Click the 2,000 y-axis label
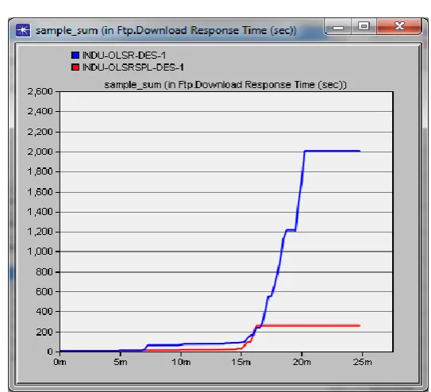This screenshot has height=392, width=431. [40, 152]
